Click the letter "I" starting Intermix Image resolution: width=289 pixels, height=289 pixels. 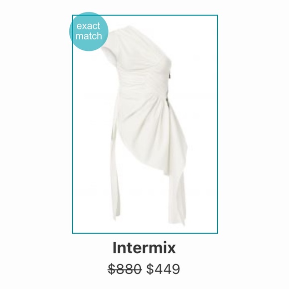(115, 248)
